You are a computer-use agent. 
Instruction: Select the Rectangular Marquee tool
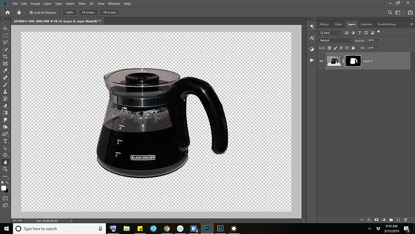[5, 35]
